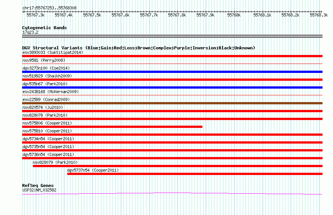
Task: Click the DGV Structural Variants track title
Action: [x=138, y=48]
